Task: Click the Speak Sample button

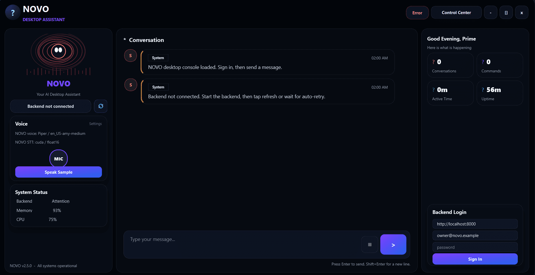Action: 58,172
